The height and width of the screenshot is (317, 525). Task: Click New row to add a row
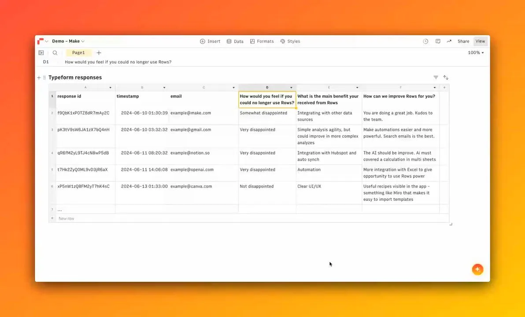(67, 218)
